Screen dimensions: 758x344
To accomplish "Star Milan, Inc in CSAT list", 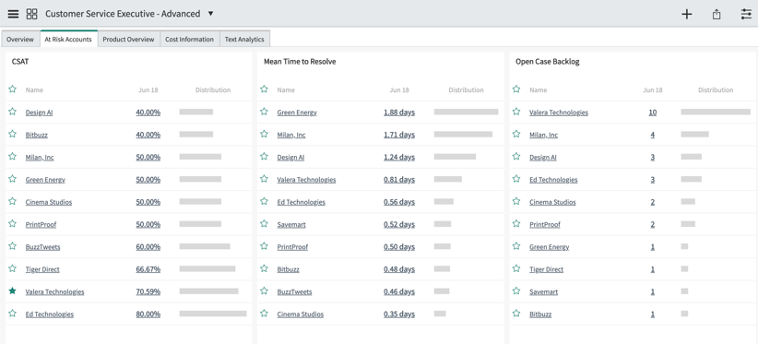I will pos(13,157).
